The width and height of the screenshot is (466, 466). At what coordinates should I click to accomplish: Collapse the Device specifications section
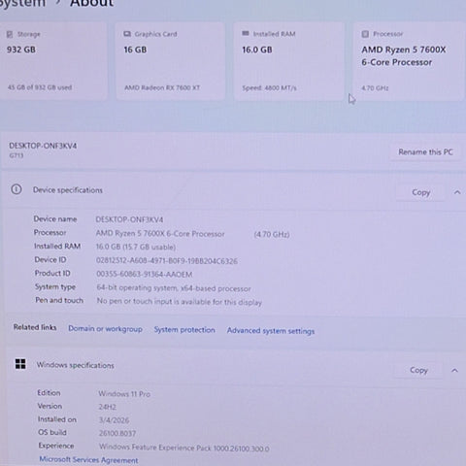(x=457, y=192)
